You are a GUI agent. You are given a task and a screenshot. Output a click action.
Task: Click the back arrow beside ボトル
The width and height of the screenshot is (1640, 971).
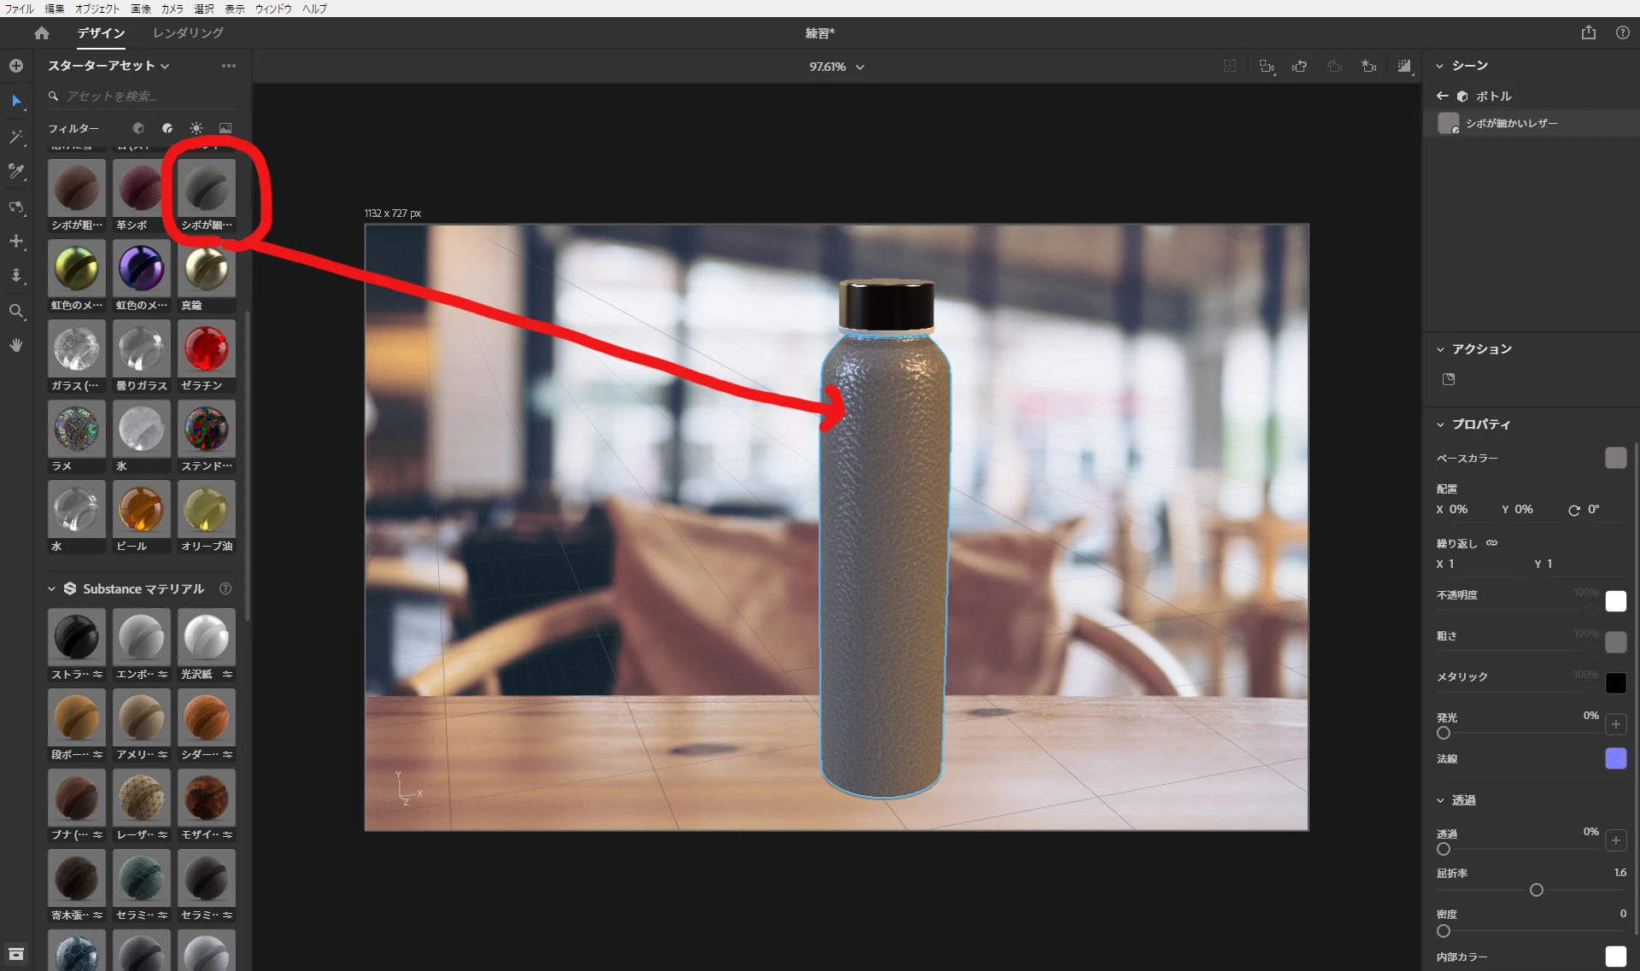click(1443, 97)
